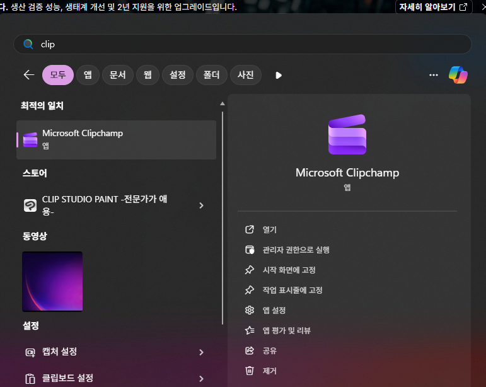The image size is (486, 387).
Task: Select the 사진 filter tab
Action: pos(245,74)
